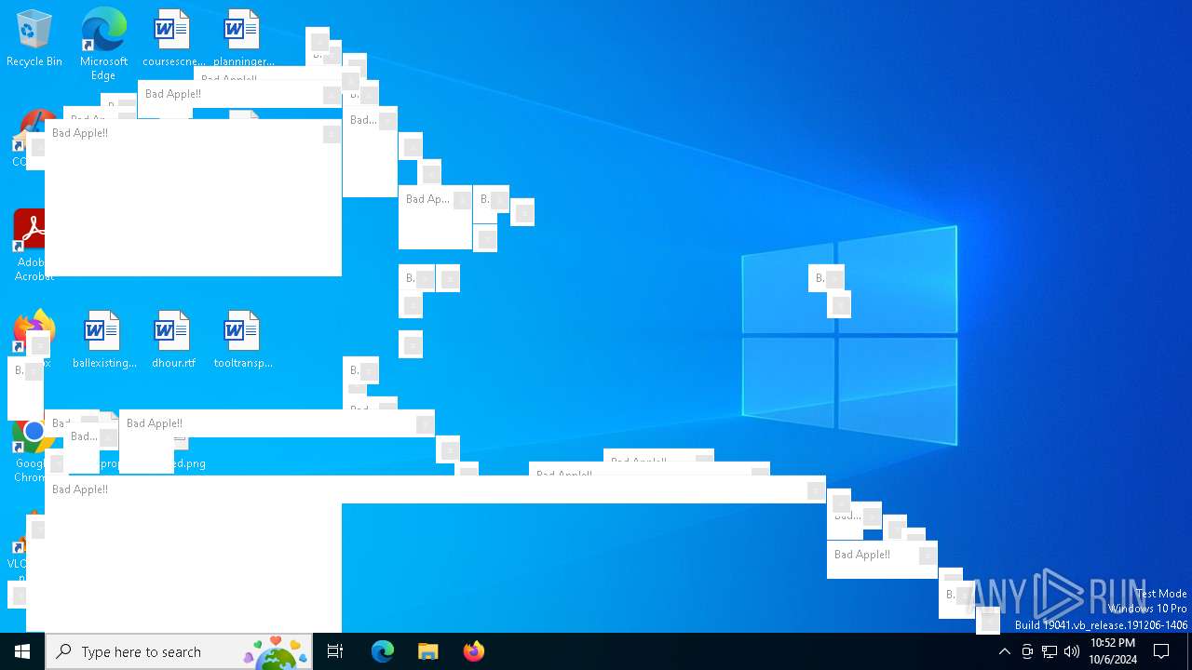
Task: Open the Windows Start menu
Action: pos(22,651)
